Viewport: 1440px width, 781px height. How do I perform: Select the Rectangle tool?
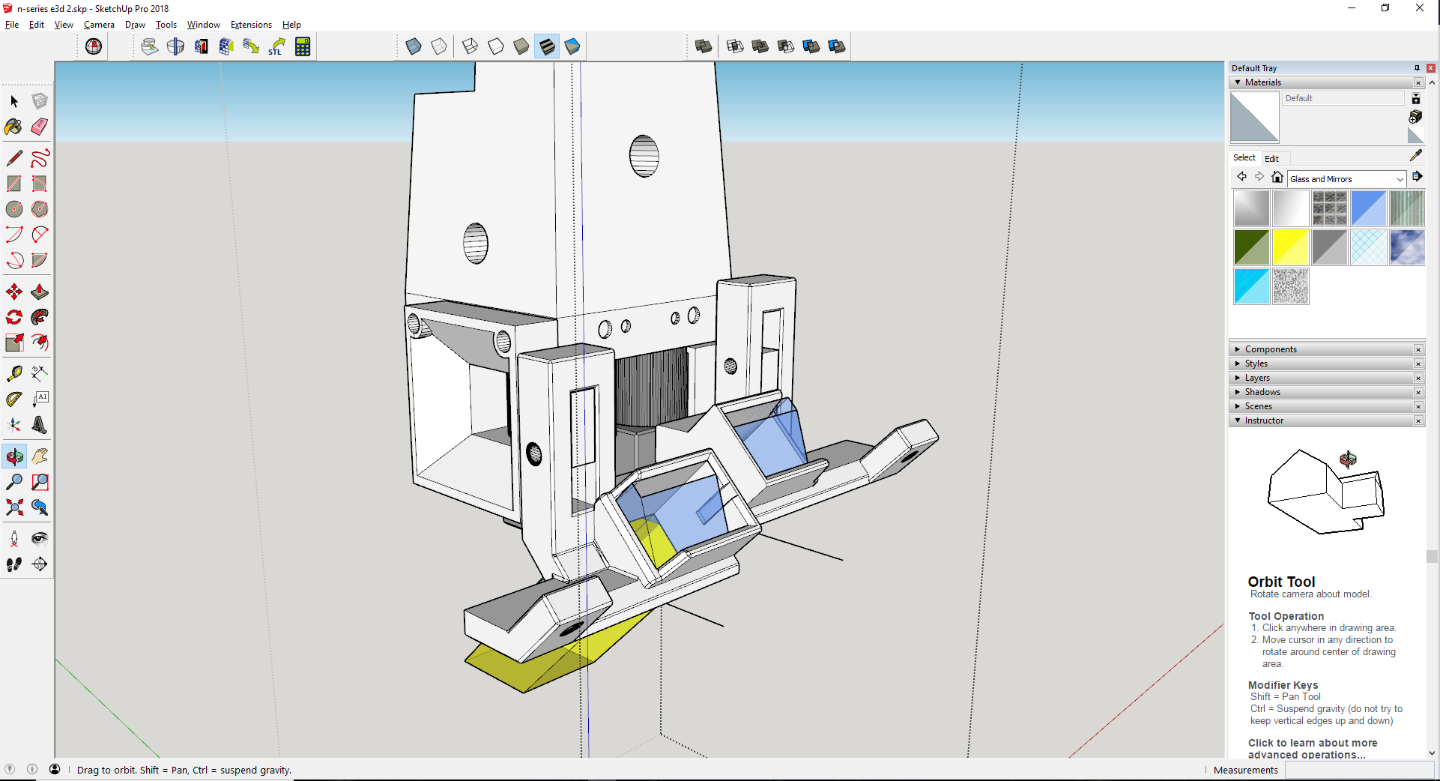point(14,184)
